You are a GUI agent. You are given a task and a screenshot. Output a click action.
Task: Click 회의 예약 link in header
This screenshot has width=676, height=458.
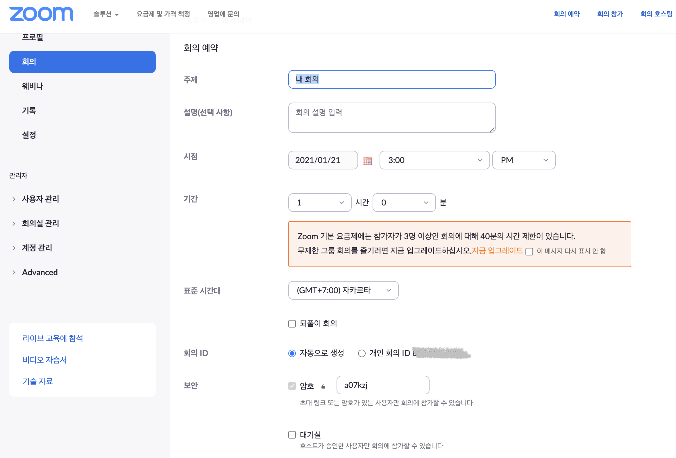tap(567, 14)
